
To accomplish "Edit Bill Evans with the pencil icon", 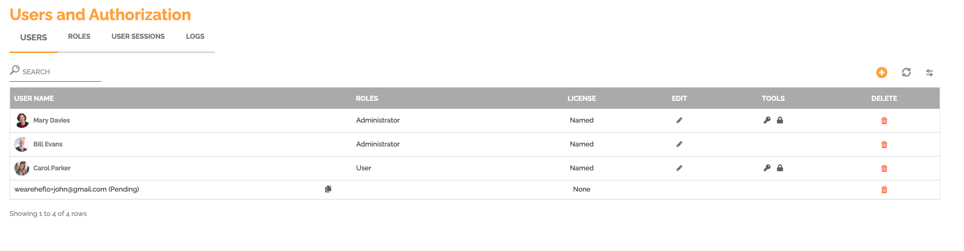I will pos(679,144).
